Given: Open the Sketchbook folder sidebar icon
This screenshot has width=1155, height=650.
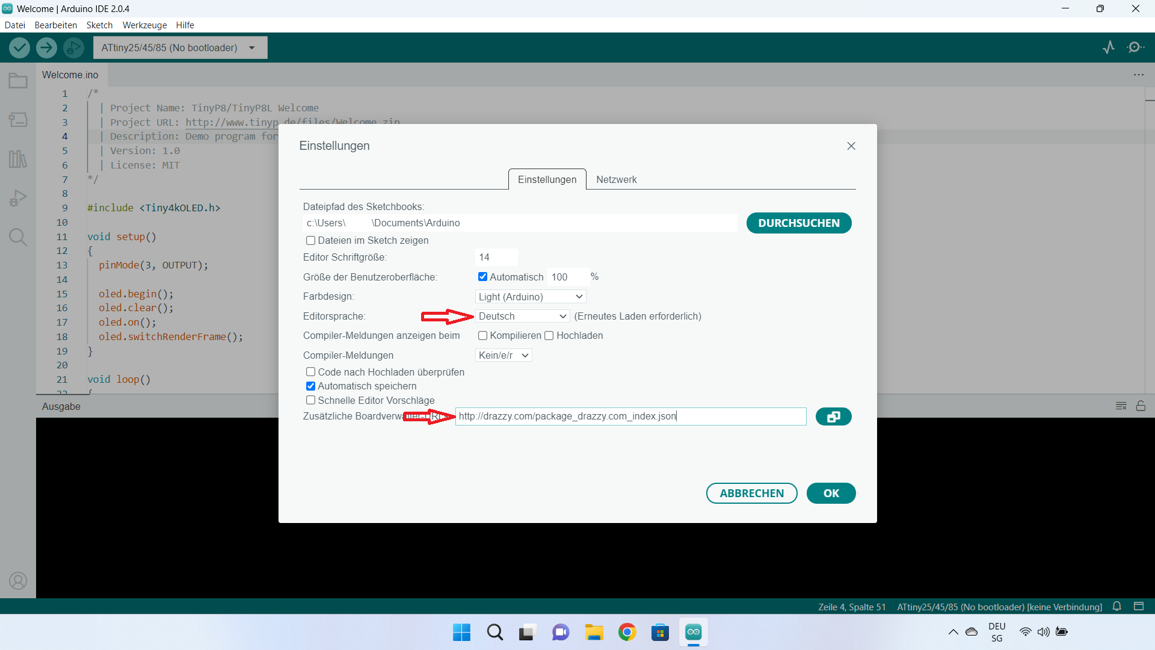Looking at the screenshot, I should coord(18,81).
